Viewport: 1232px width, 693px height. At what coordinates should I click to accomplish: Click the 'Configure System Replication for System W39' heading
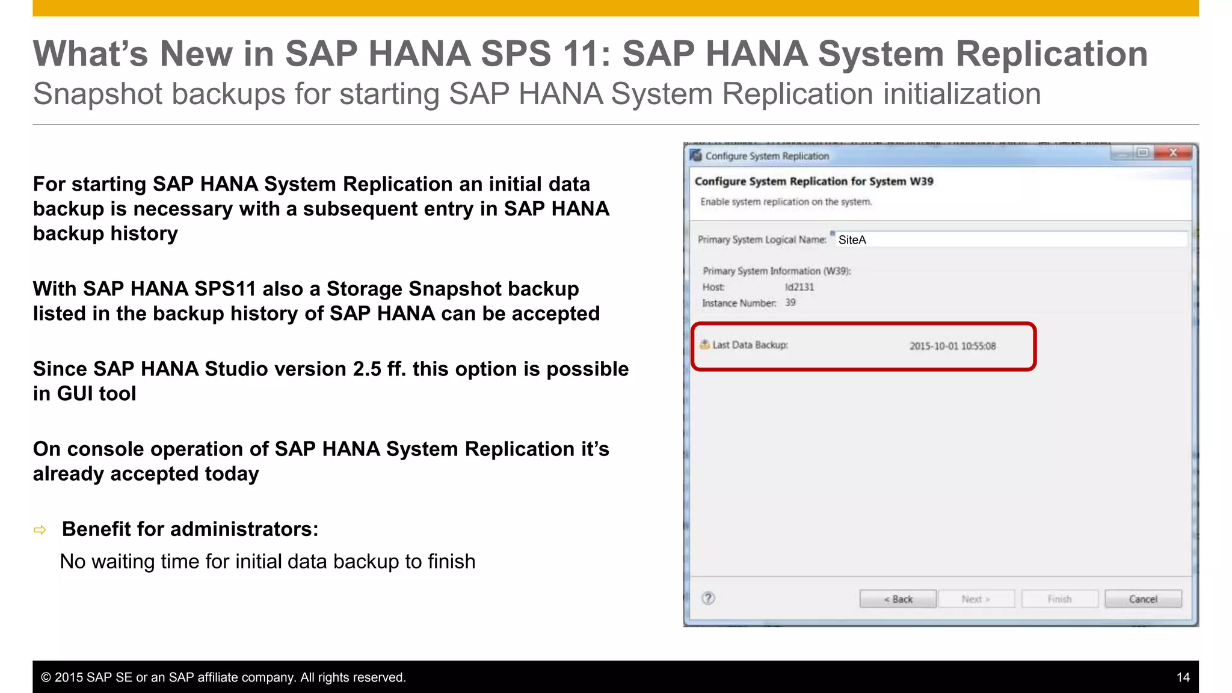(x=814, y=181)
